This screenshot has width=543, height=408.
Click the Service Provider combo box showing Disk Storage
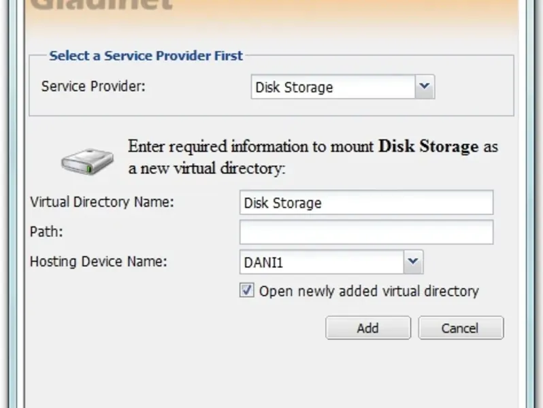(x=333, y=87)
